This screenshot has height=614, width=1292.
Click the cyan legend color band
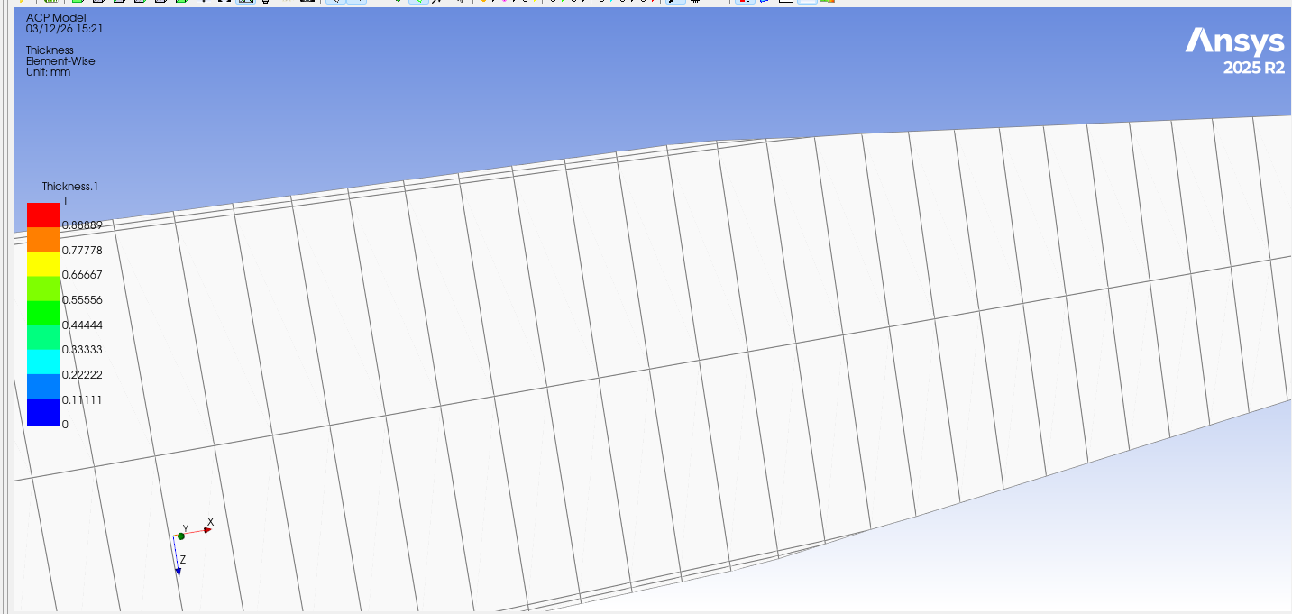[x=43, y=362]
